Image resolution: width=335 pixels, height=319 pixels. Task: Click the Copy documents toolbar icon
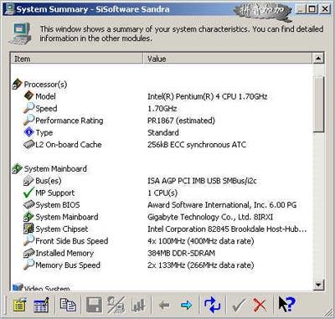click(68, 305)
